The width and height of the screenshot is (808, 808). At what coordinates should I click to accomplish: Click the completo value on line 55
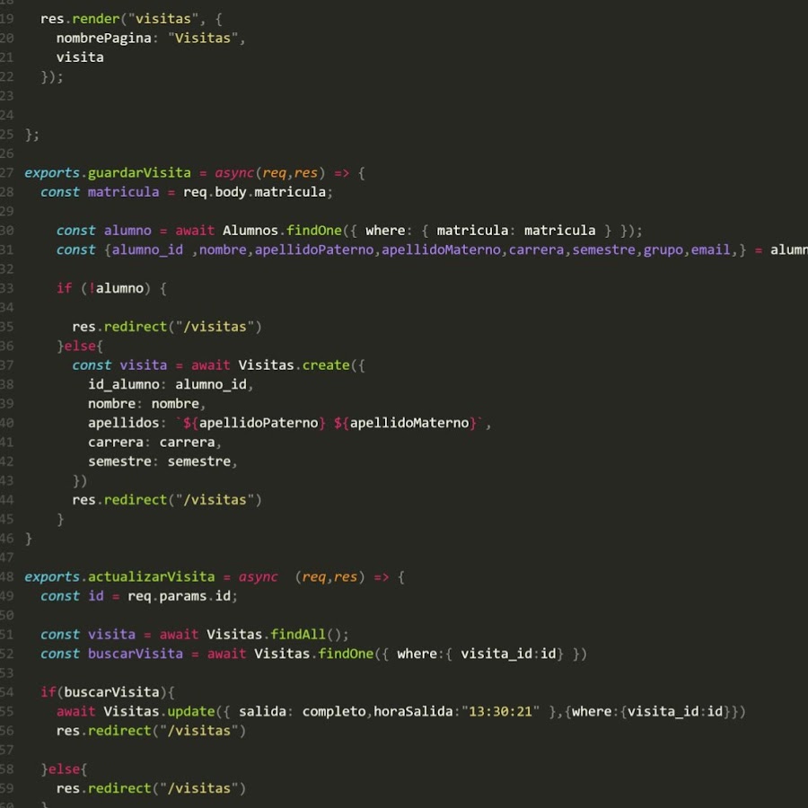coord(334,712)
